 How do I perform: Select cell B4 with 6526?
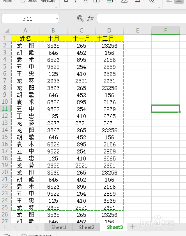click(x=53, y=59)
